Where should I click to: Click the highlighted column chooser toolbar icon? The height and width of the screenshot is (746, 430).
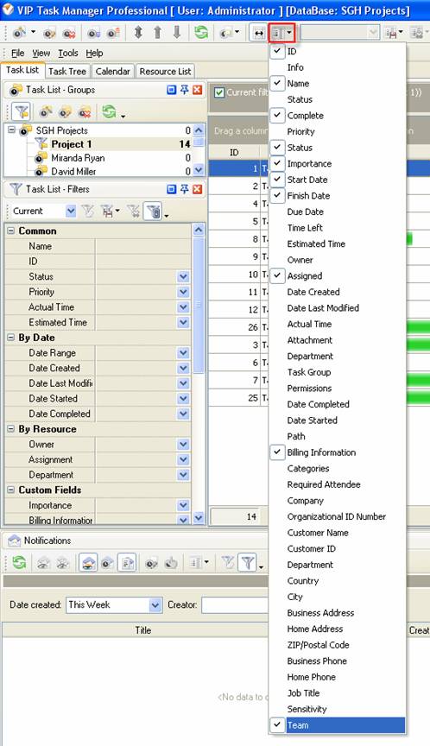pos(281,33)
